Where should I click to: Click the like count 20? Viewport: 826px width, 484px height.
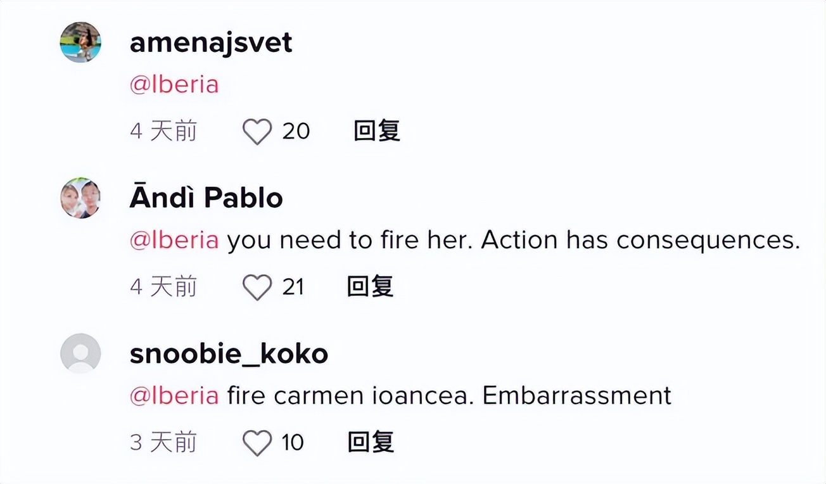296,132
